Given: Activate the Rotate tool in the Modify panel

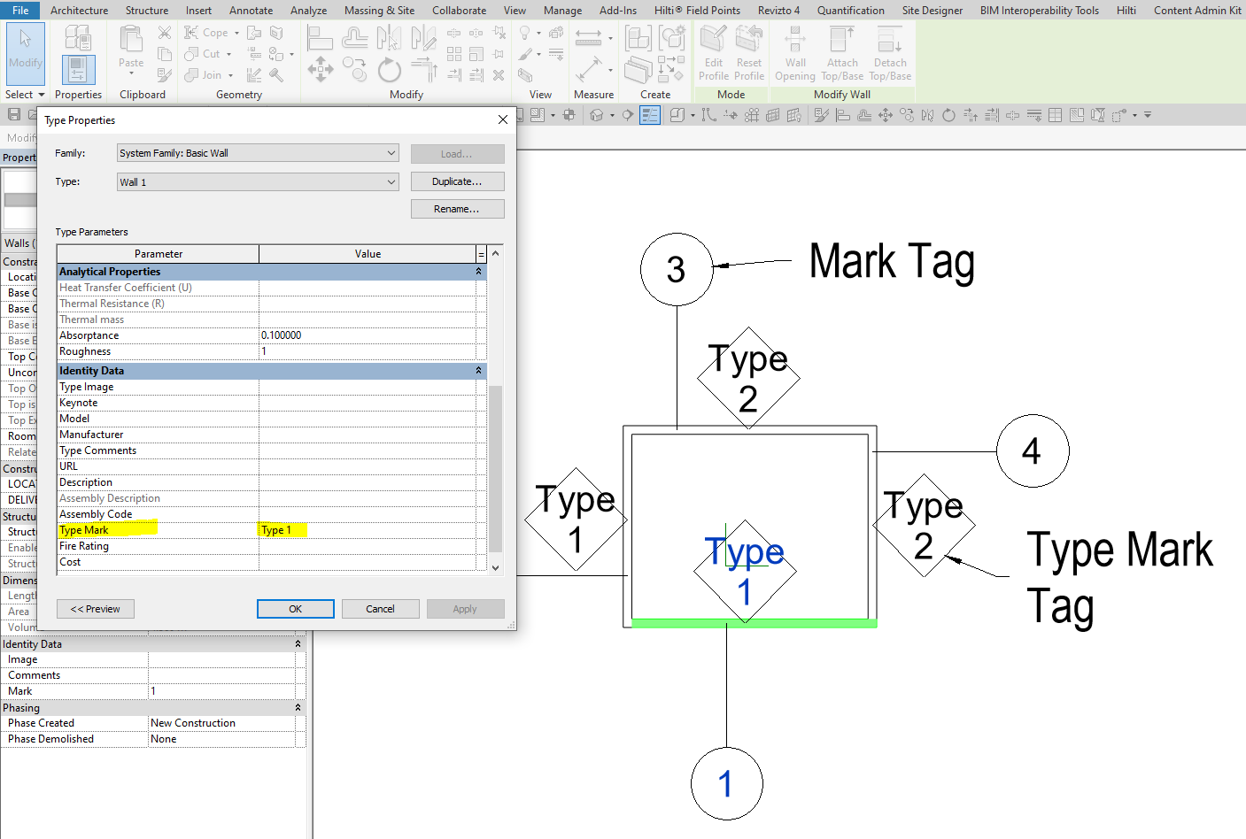Looking at the screenshot, I should click(389, 71).
